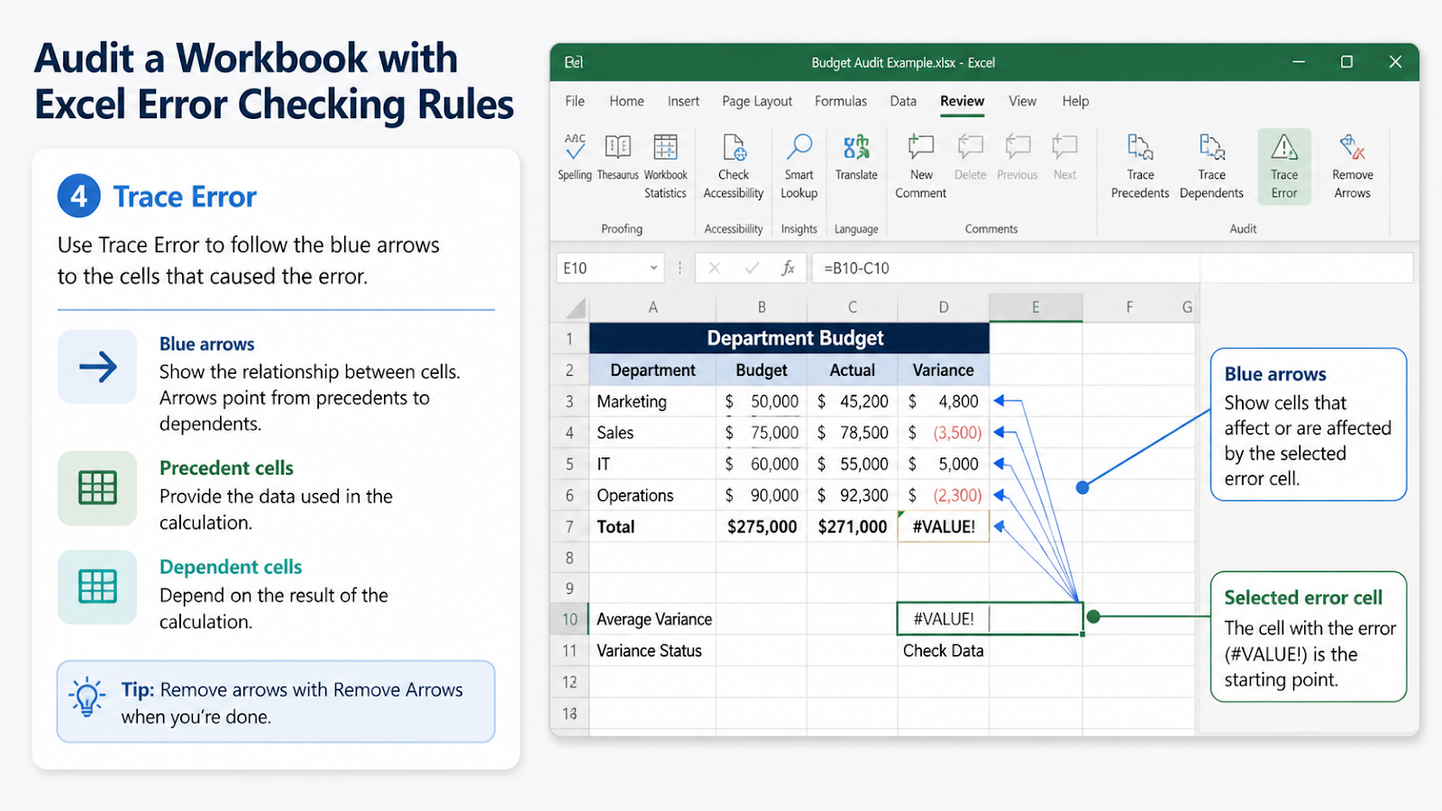The height and width of the screenshot is (811, 1442).
Task: Click the Trace Error button
Action: click(x=1284, y=167)
